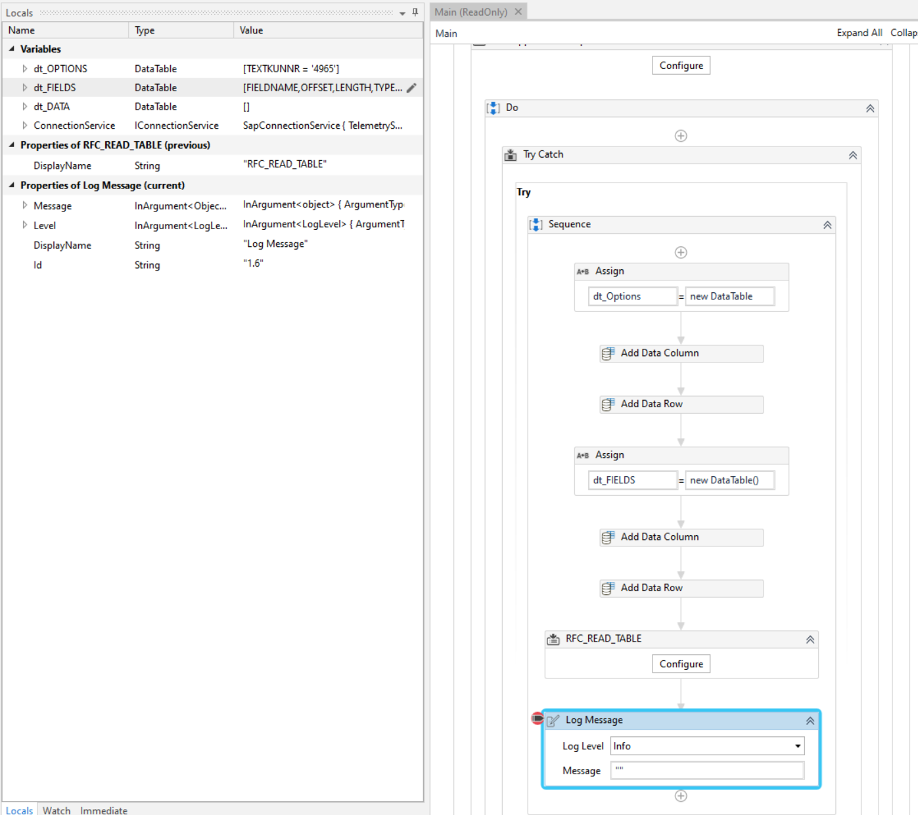Screen dimensions: 918x815
Task: Click the Expand All link
Action: pyautogui.click(x=860, y=32)
